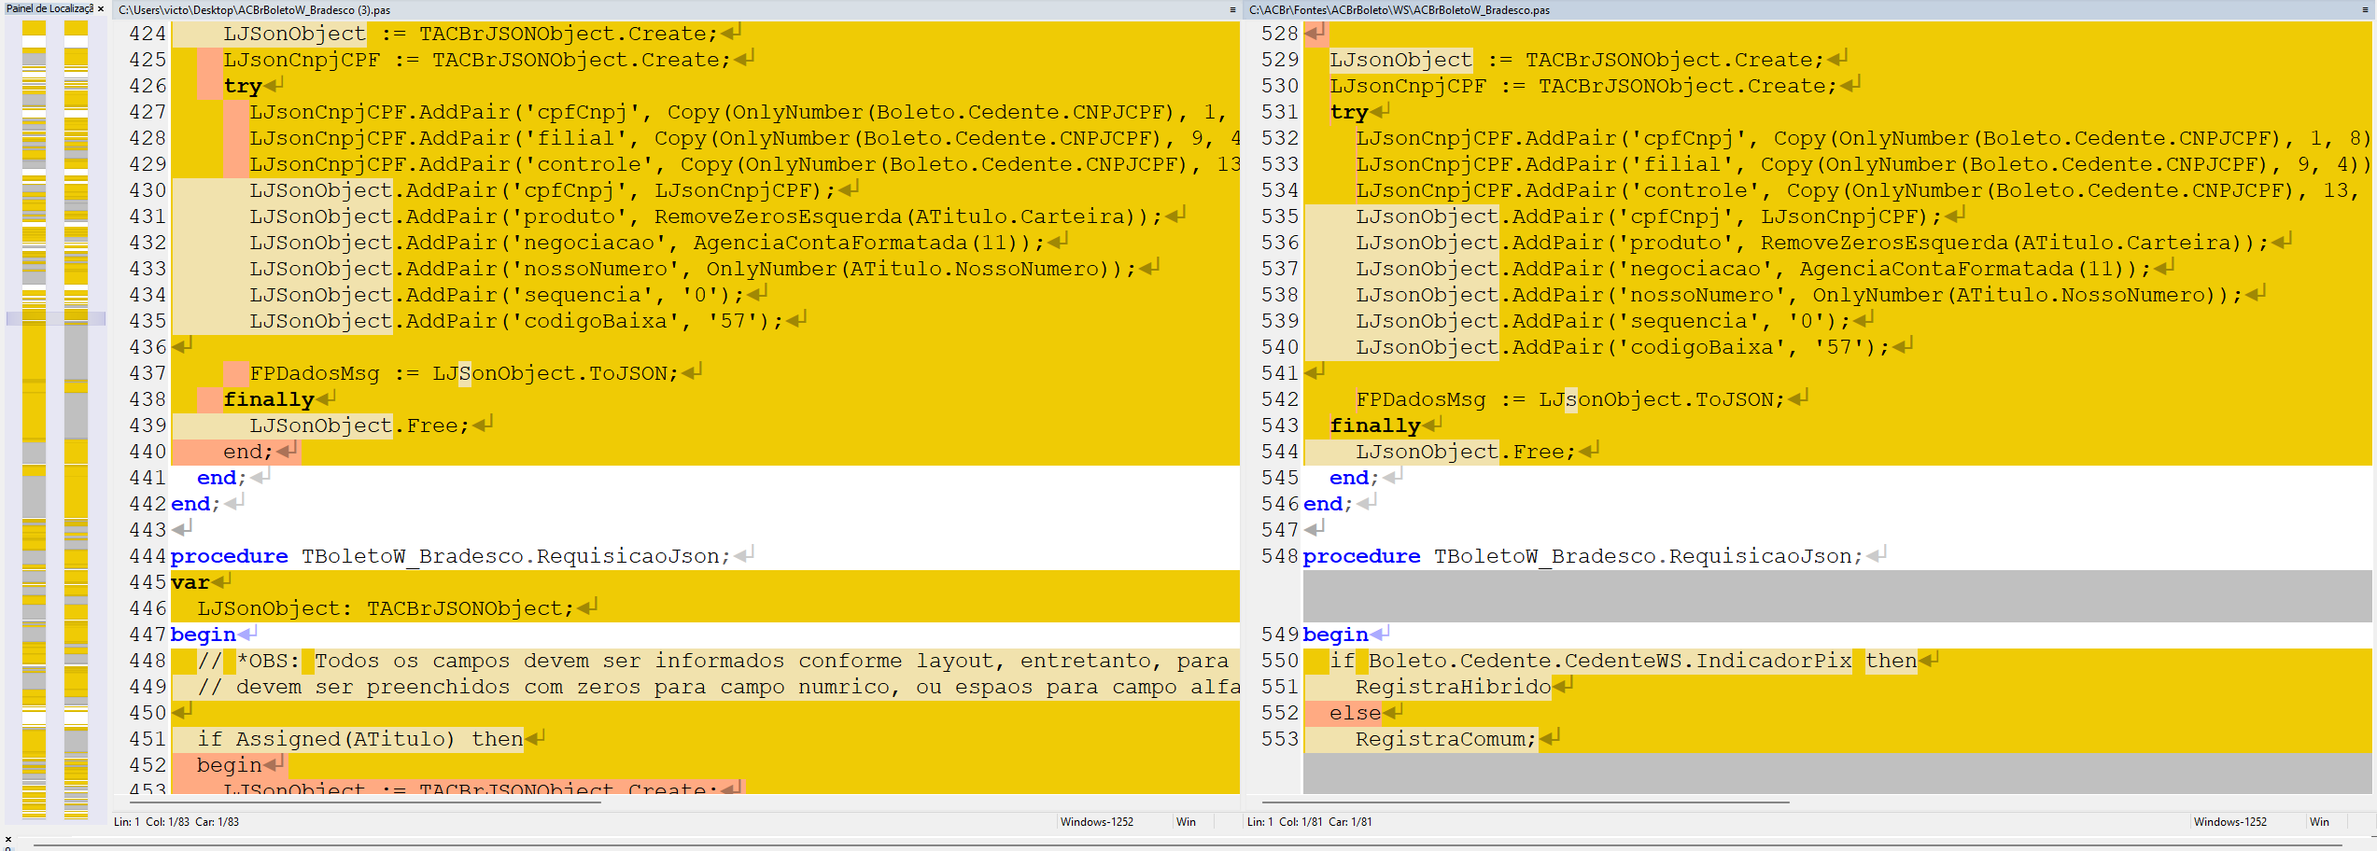
Task: Click AddPair 'codigoBaixa' on left line 435
Action: (x=516, y=321)
